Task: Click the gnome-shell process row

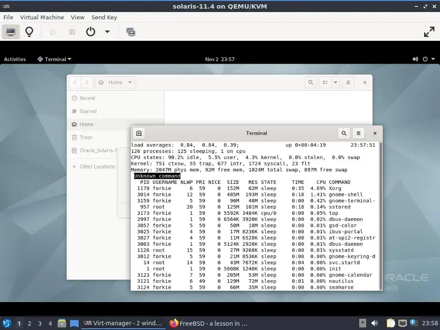Action: [x=253, y=195]
